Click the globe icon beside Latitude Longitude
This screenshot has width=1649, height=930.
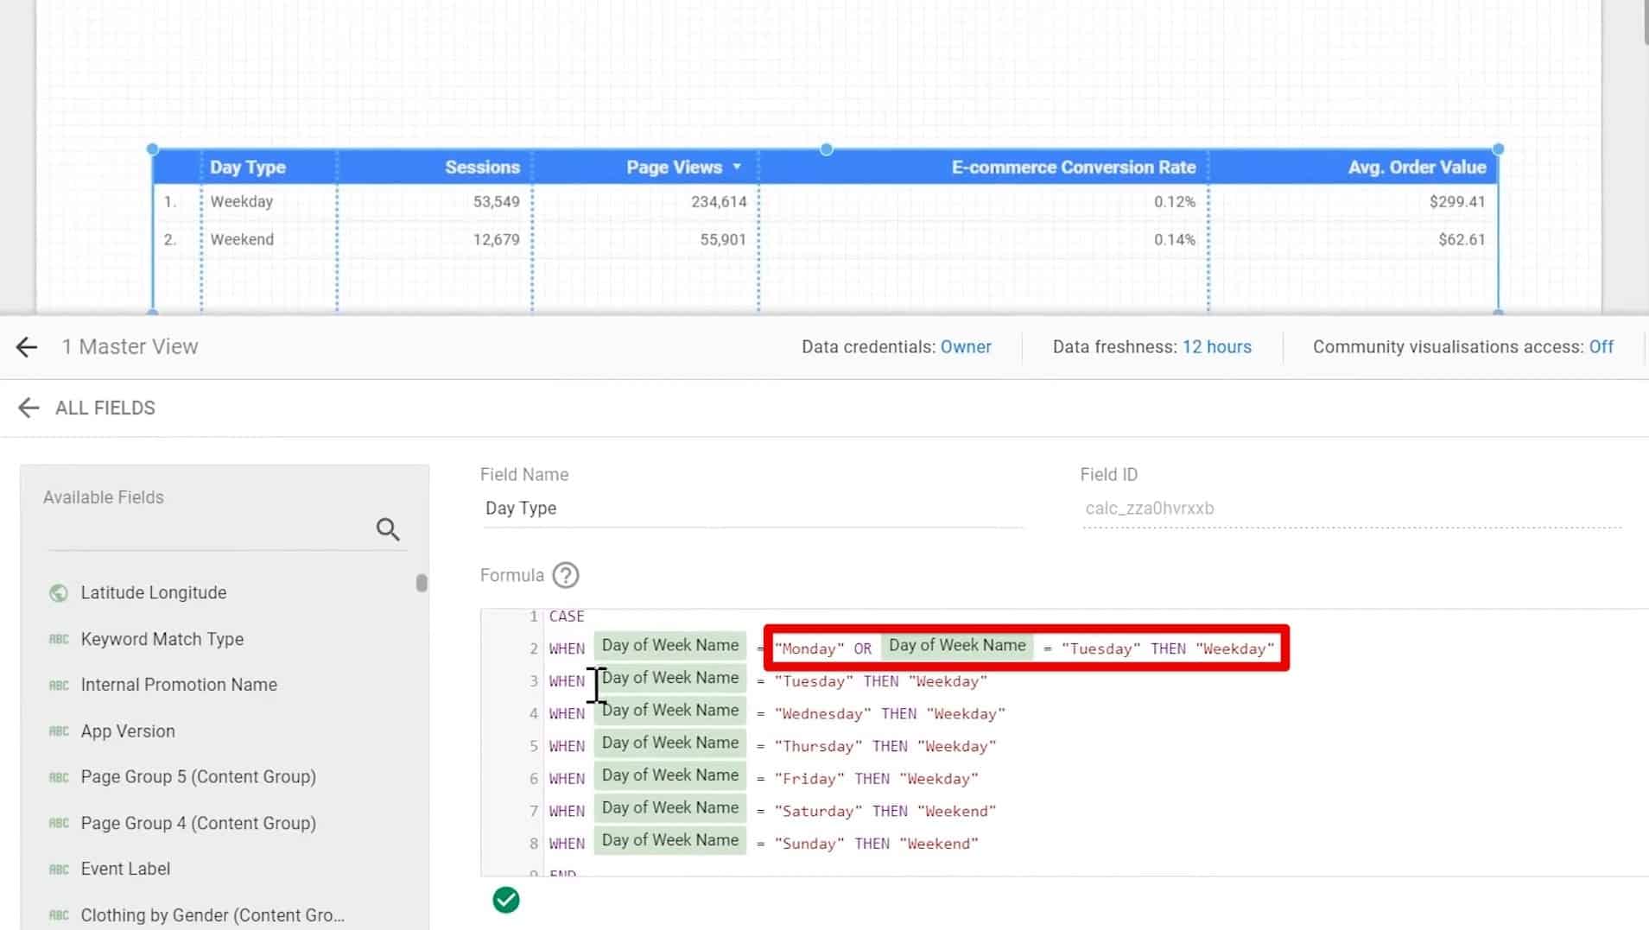57,592
